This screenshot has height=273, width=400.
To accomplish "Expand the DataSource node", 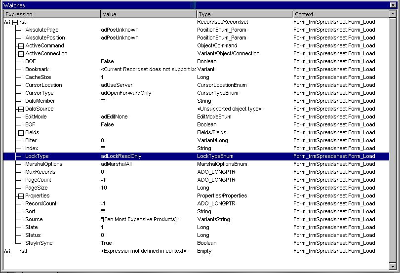I will click(x=21, y=109).
